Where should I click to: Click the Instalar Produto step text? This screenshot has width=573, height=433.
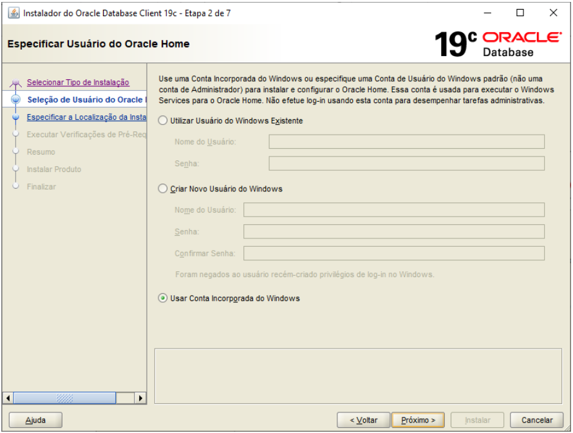[54, 169]
